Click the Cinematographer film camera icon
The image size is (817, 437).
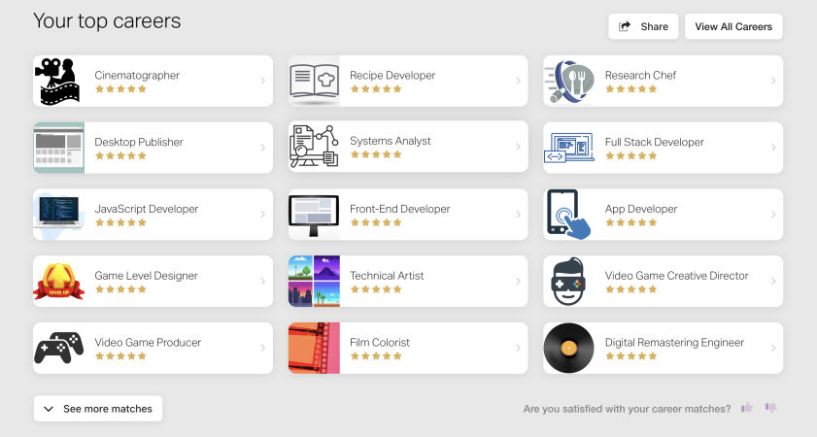pos(58,81)
